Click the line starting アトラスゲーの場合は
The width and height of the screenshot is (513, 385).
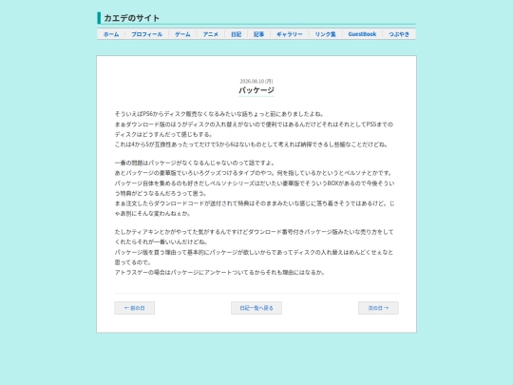click(x=219, y=273)
